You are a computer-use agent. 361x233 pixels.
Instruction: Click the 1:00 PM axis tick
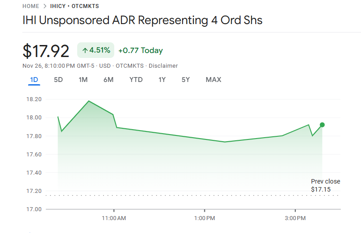point(205,218)
